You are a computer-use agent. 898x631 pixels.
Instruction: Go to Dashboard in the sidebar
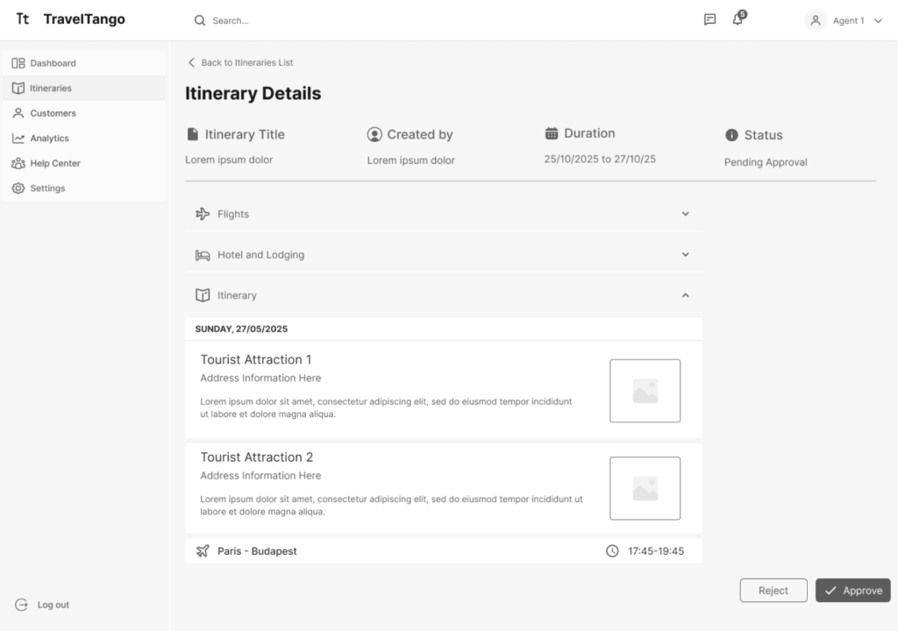tap(53, 63)
